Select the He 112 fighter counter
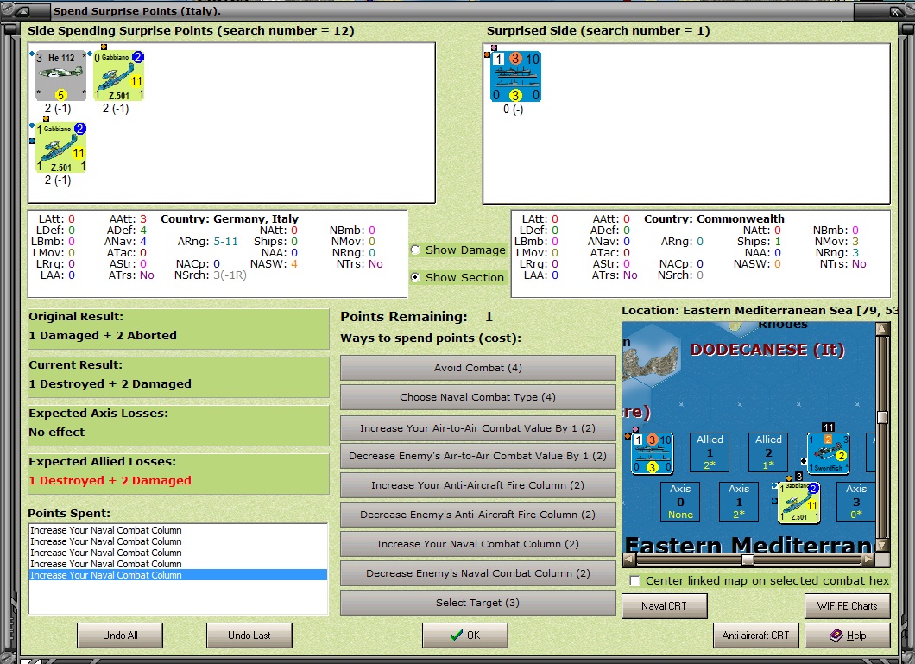This screenshot has height=664, width=915. (x=60, y=76)
